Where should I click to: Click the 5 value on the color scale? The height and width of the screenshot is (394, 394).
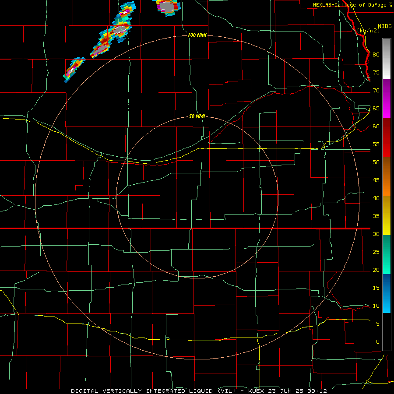[x=378, y=324]
